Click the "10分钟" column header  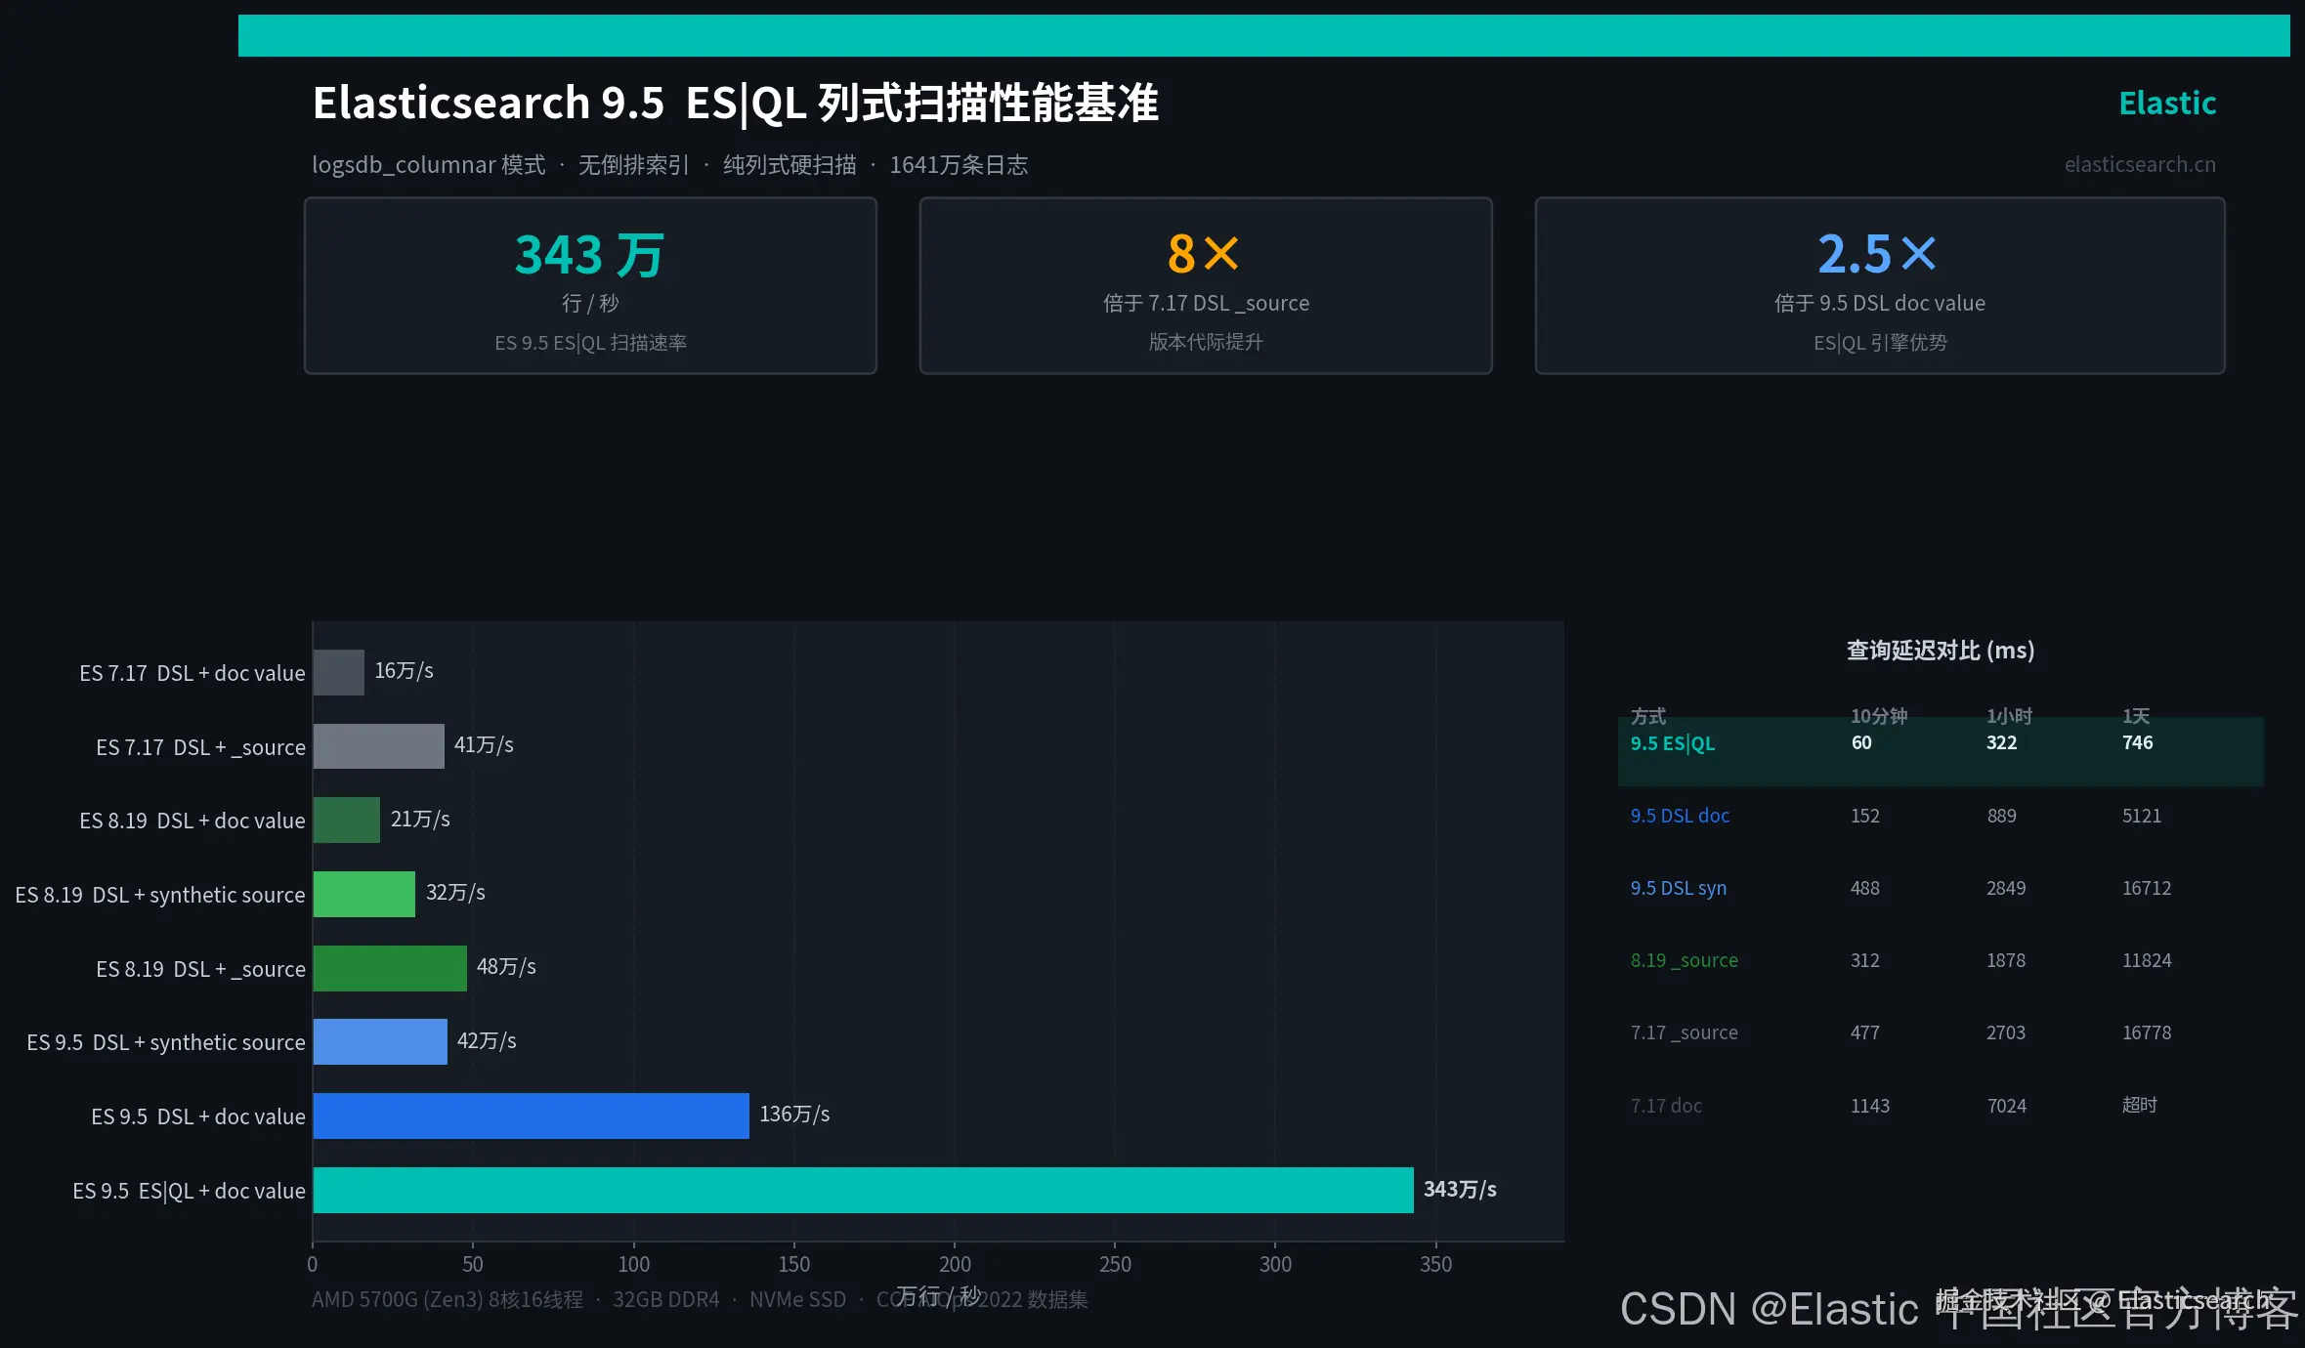point(1879,716)
